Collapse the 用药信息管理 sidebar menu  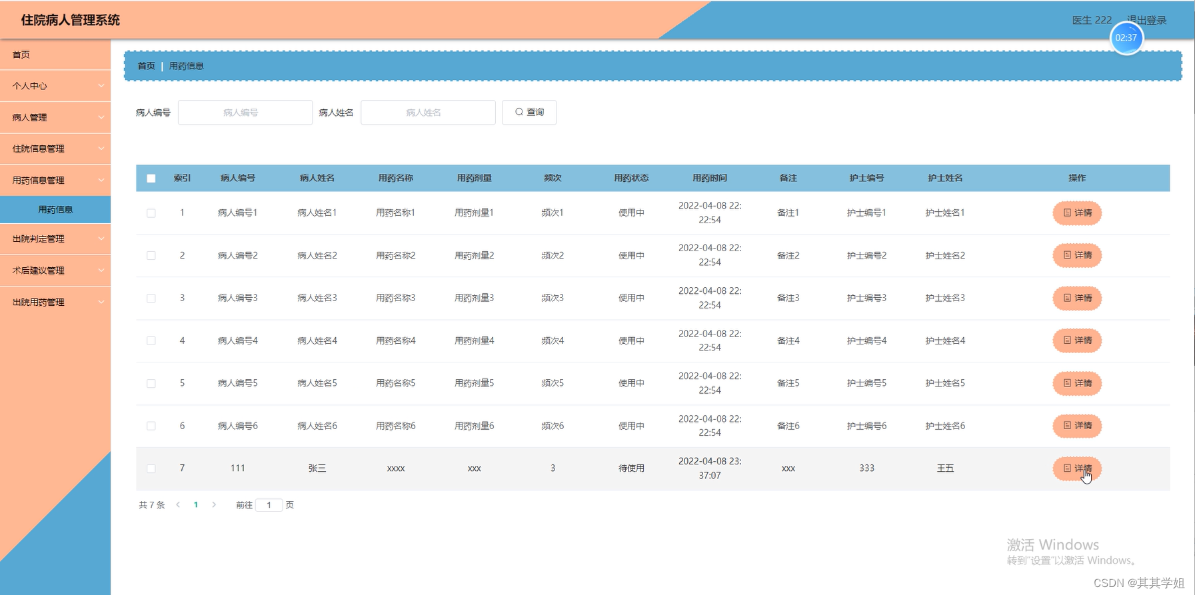tap(55, 180)
